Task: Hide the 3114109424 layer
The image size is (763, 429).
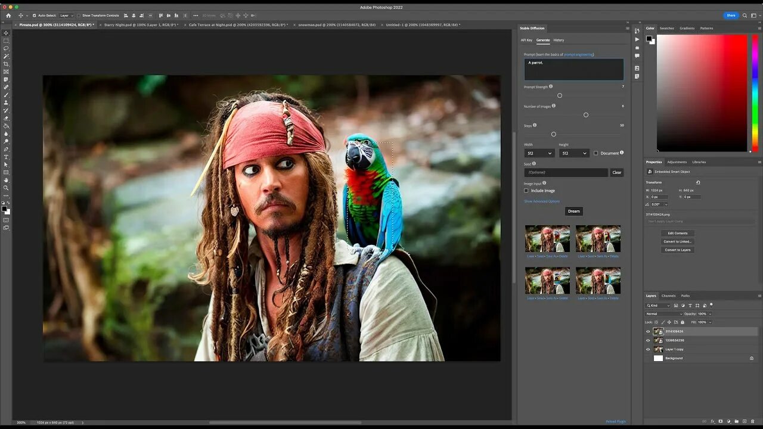Action: (x=648, y=331)
